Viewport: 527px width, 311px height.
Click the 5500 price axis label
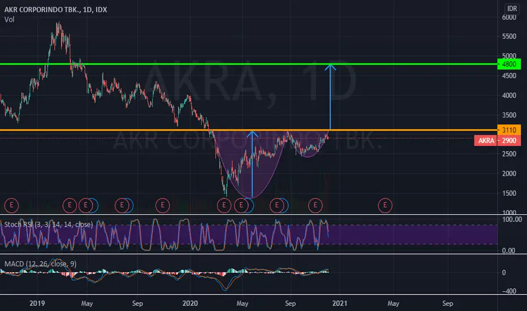coord(509,36)
